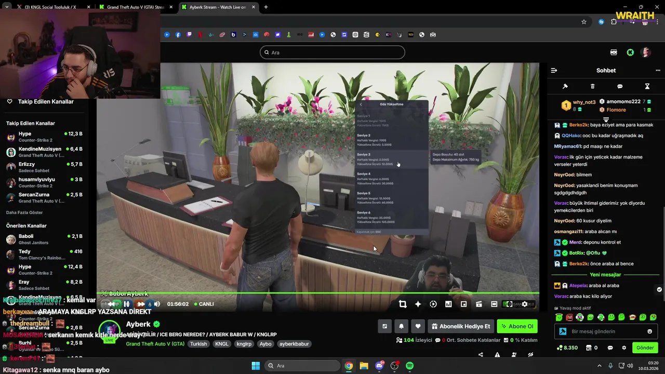Click the 'Abone Ol' subscribe button
The height and width of the screenshot is (374, 665).
517,326
